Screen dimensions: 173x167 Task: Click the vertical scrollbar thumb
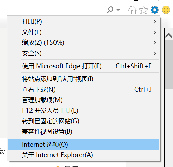point(169,64)
